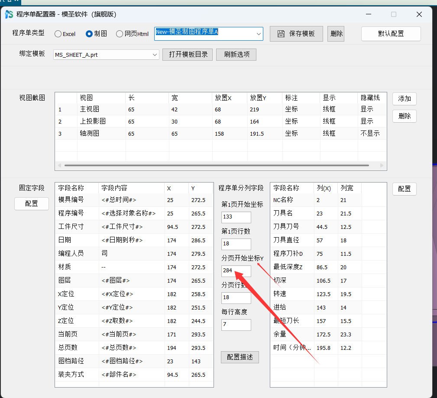Click 添加 to add a view capture
This screenshot has height=398, width=437.
tap(405, 99)
